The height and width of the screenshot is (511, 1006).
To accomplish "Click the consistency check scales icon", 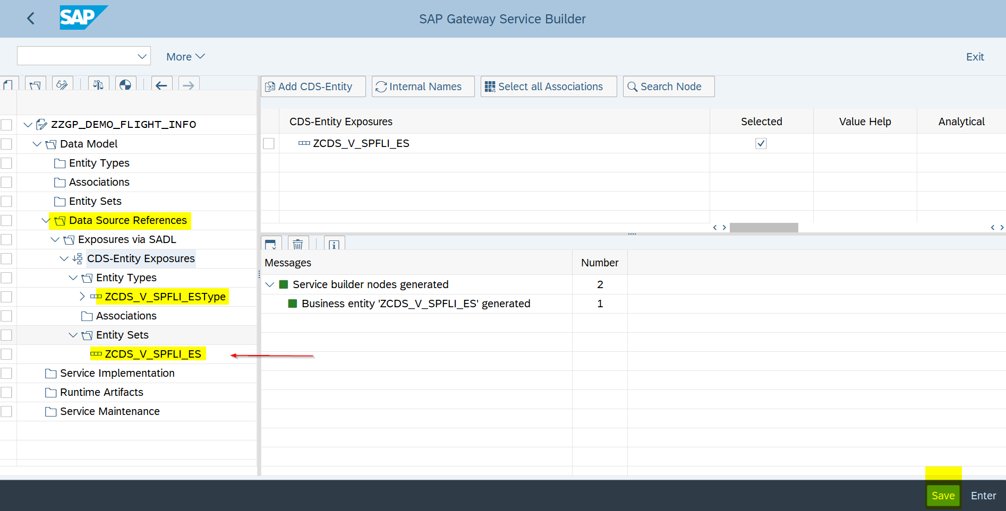I will (x=98, y=85).
